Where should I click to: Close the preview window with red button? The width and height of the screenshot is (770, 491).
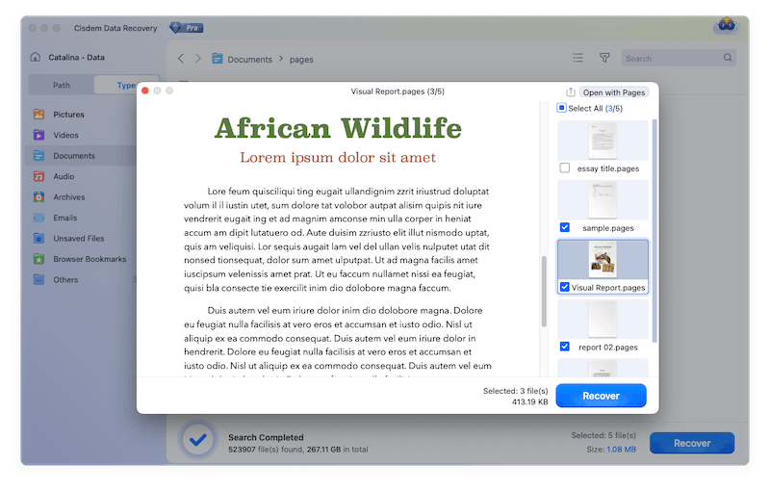click(x=145, y=90)
